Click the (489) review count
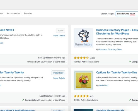The image size is (138, 111). pyautogui.click(x=92, y=58)
